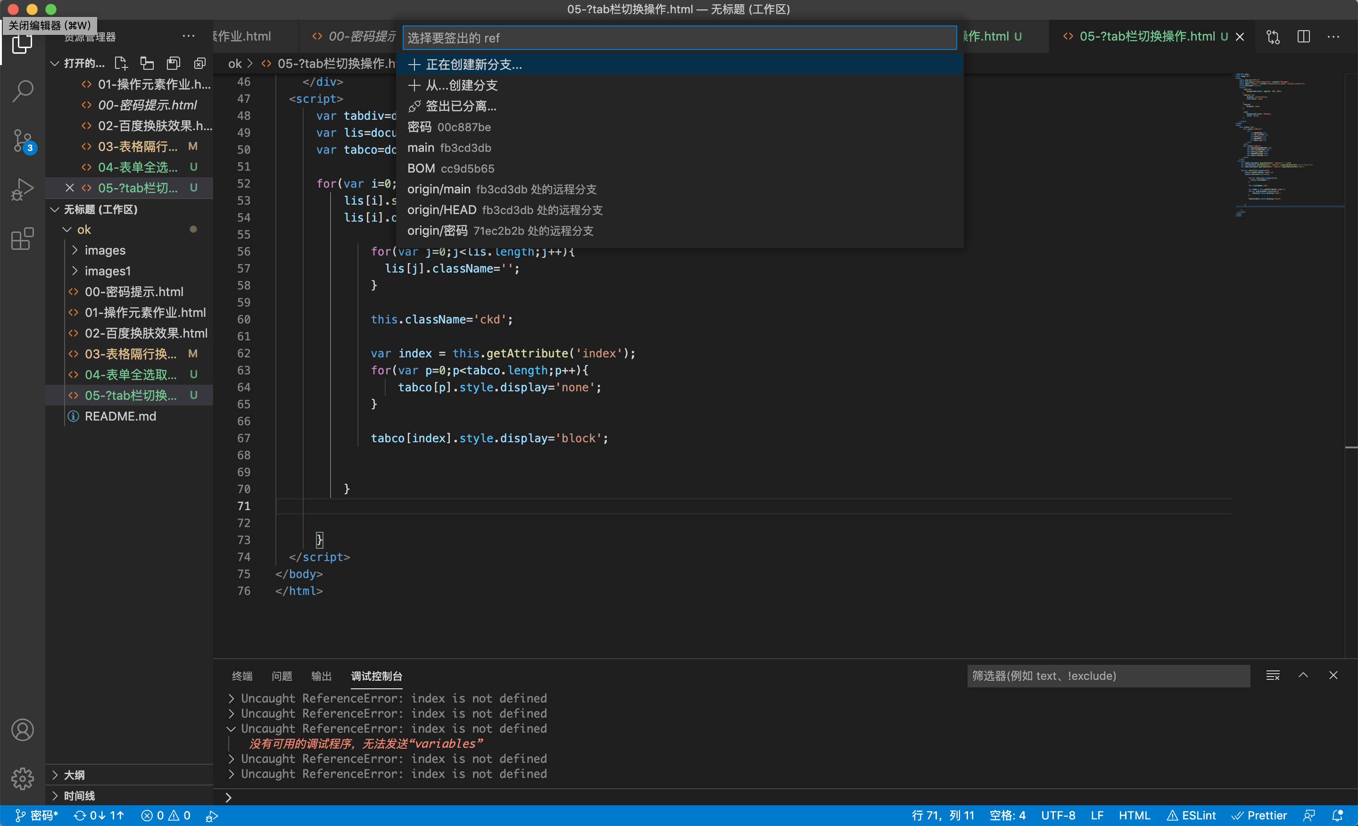Click the 密码* branch indicator in status bar

(x=36, y=816)
